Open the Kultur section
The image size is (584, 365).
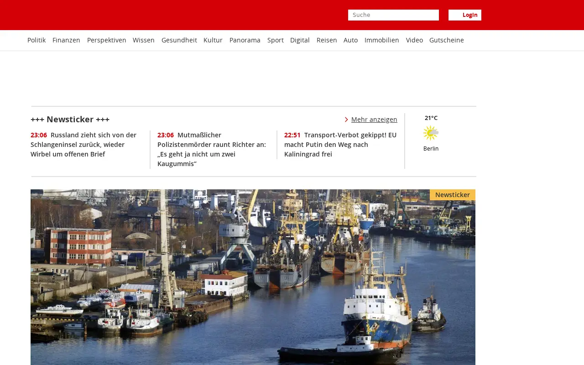[x=213, y=40]
